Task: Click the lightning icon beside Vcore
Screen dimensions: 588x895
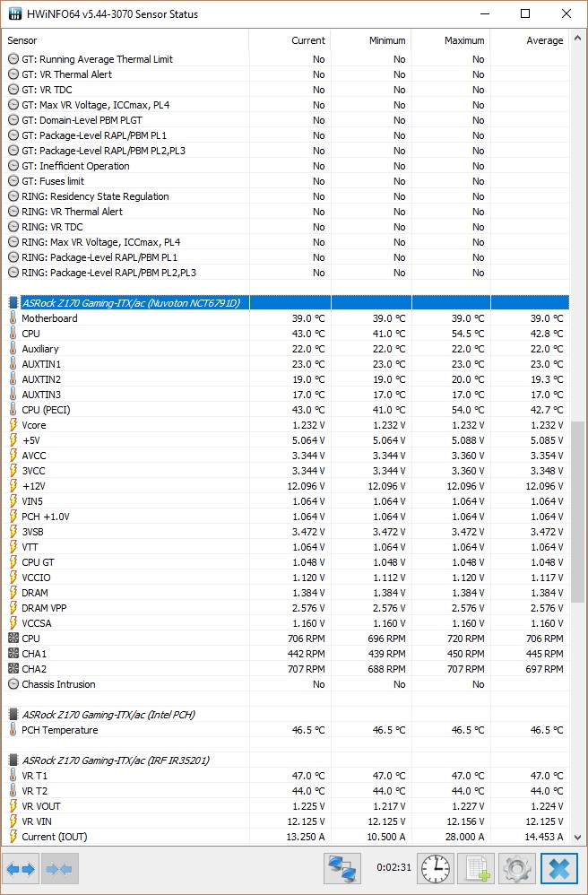Action: click(x=13, y=425)
